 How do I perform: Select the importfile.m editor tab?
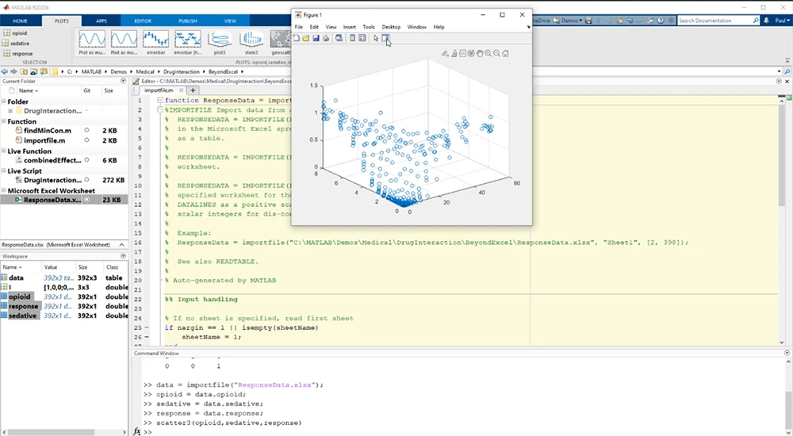tap(159, 90)
